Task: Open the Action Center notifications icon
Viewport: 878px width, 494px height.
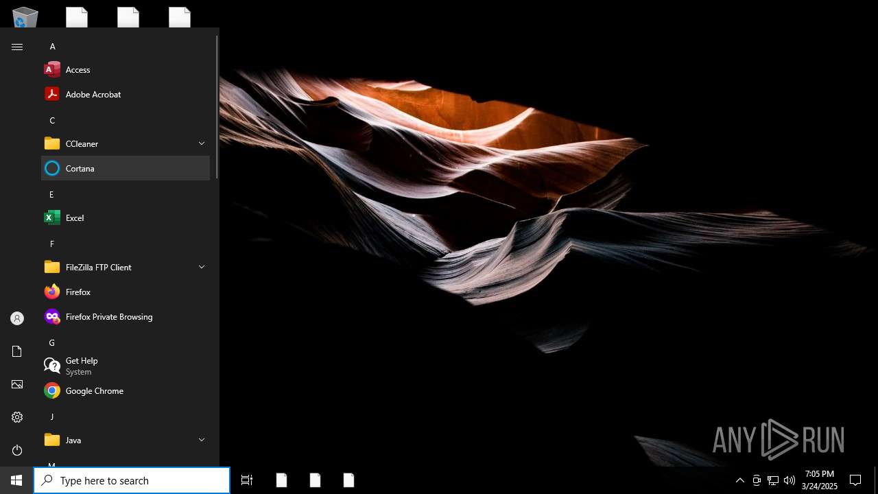Action: click(855, 480)
